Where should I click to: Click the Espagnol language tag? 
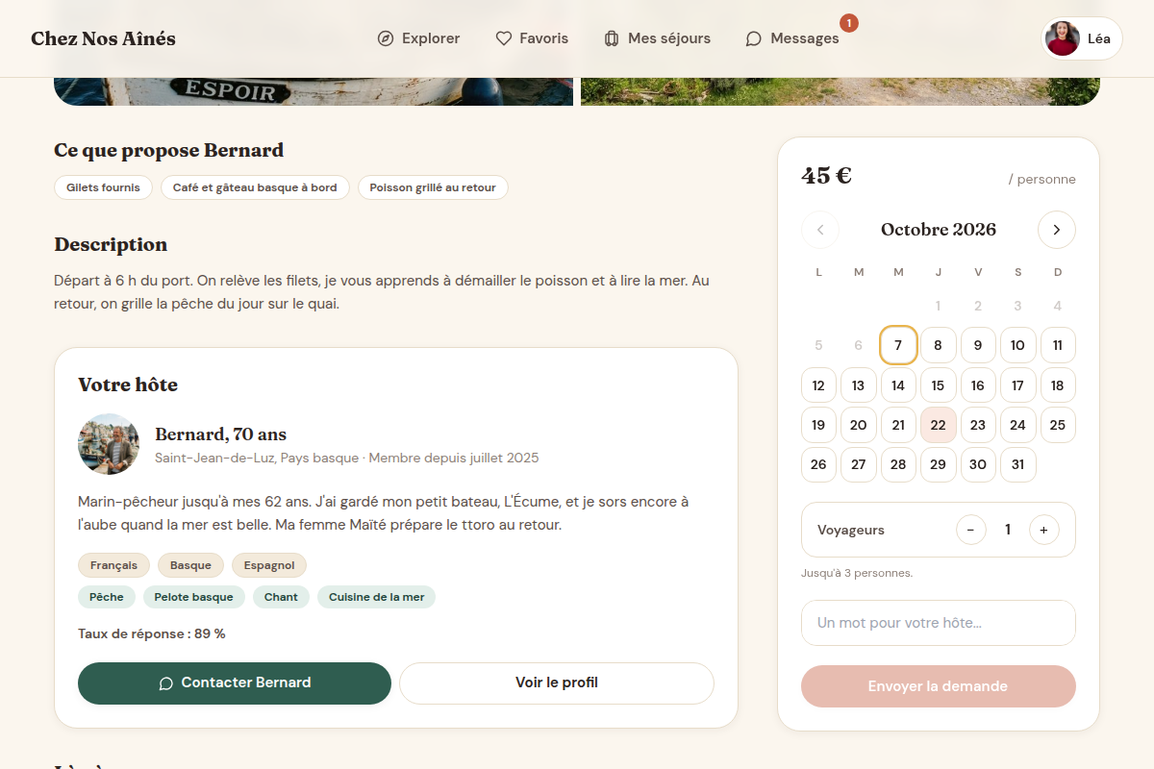pyautogui.click(x=269, y=565)
